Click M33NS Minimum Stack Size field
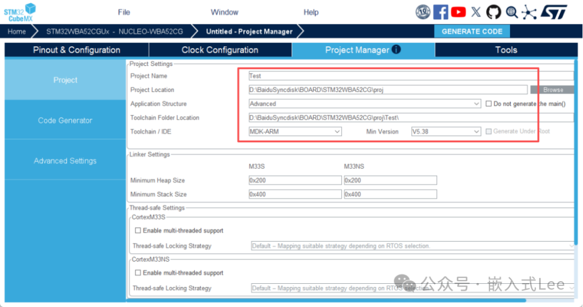The height and width of the screenshot is (307, 583). coord(390,194)
